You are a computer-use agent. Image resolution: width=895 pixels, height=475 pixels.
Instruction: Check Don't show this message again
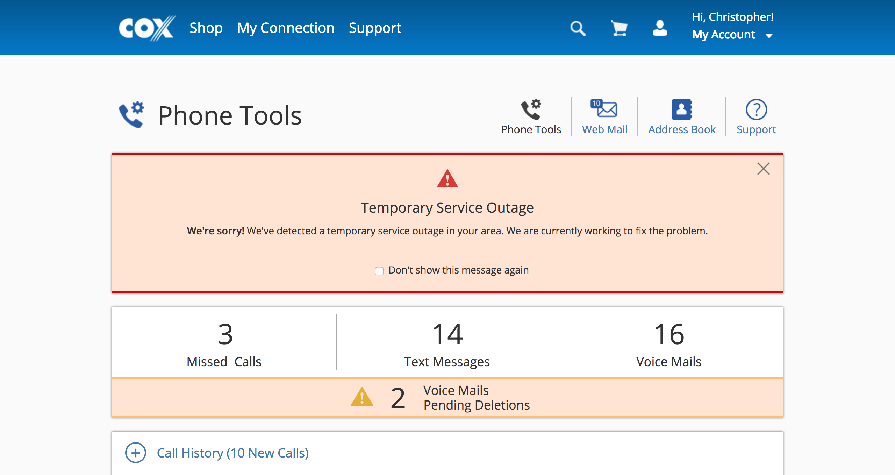pos(379,271)
